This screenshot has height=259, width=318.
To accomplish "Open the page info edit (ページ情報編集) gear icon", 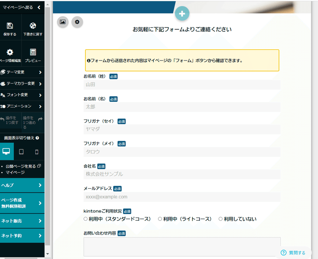I will point(10,52).
